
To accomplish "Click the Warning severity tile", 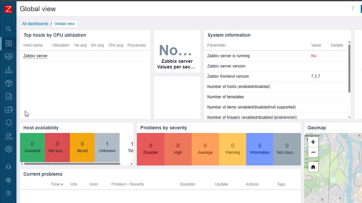I will tap(233, 149).
